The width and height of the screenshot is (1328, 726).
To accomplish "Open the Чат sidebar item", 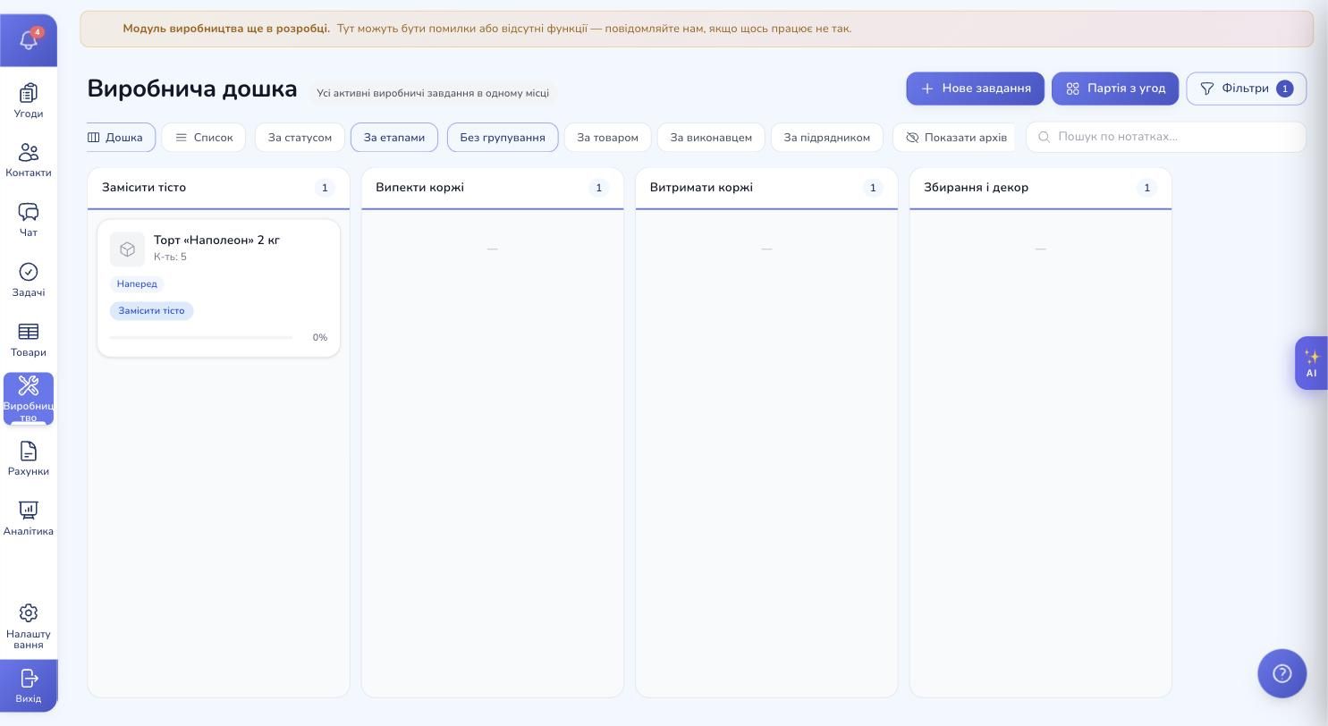I will pos(29,220).
